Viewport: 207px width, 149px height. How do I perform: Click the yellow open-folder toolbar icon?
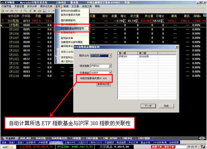pyautogui.click(x=40, y=11)
